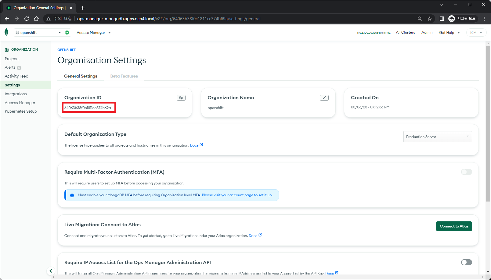Open Chrome three-dot menu
This screenshot has width=491, height=280.
tap(484, 19)
